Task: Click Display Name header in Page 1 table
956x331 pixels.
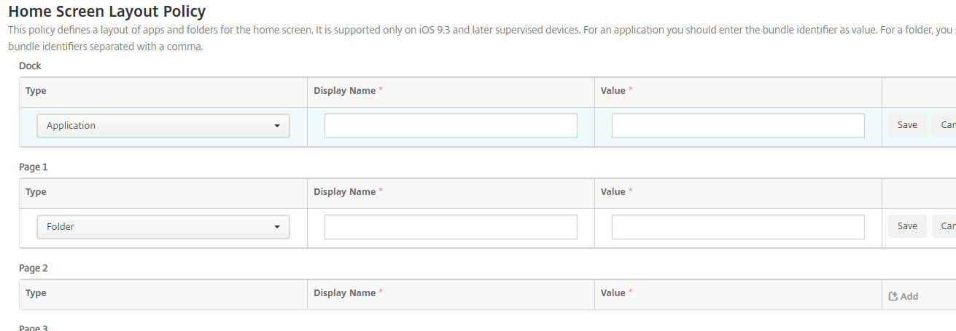Action: coord(344,192)
